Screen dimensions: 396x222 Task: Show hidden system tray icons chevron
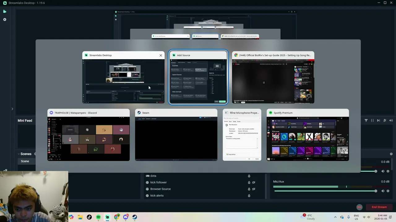335,217
